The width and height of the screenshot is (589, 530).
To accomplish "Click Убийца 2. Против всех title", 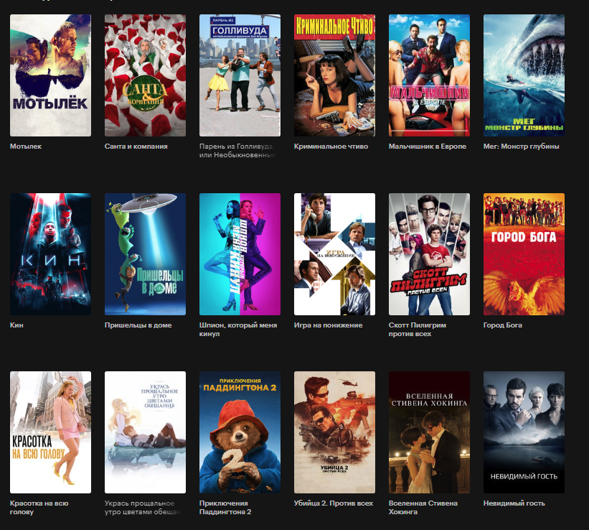I will click(x=334, y=503).
